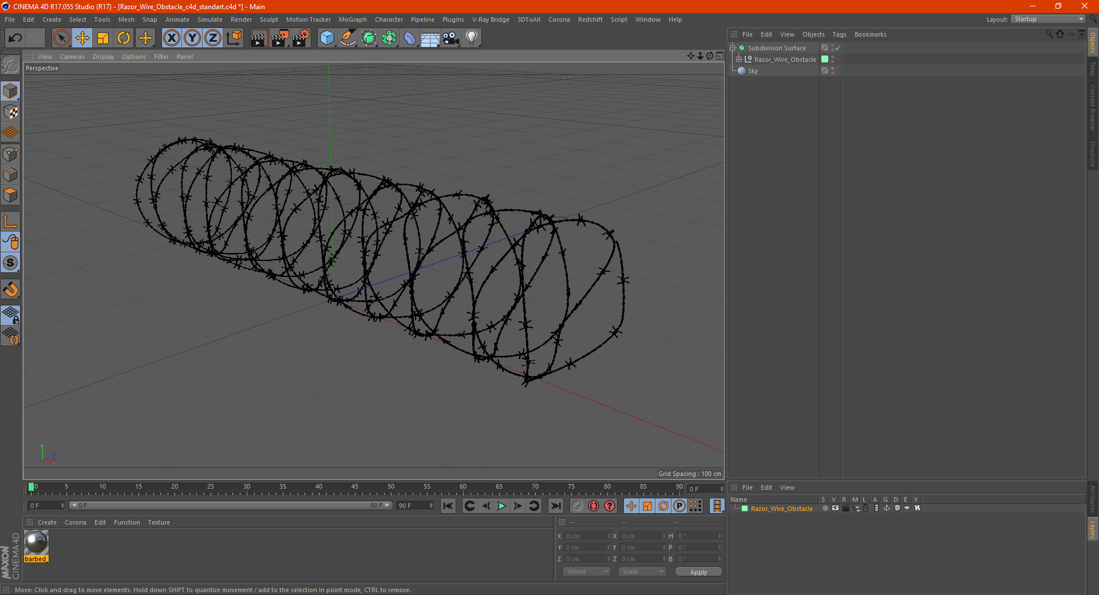The height and width of the screenshot is (595, 1099).
Task: Open the Floor environment palette
Action: (430, 38)
